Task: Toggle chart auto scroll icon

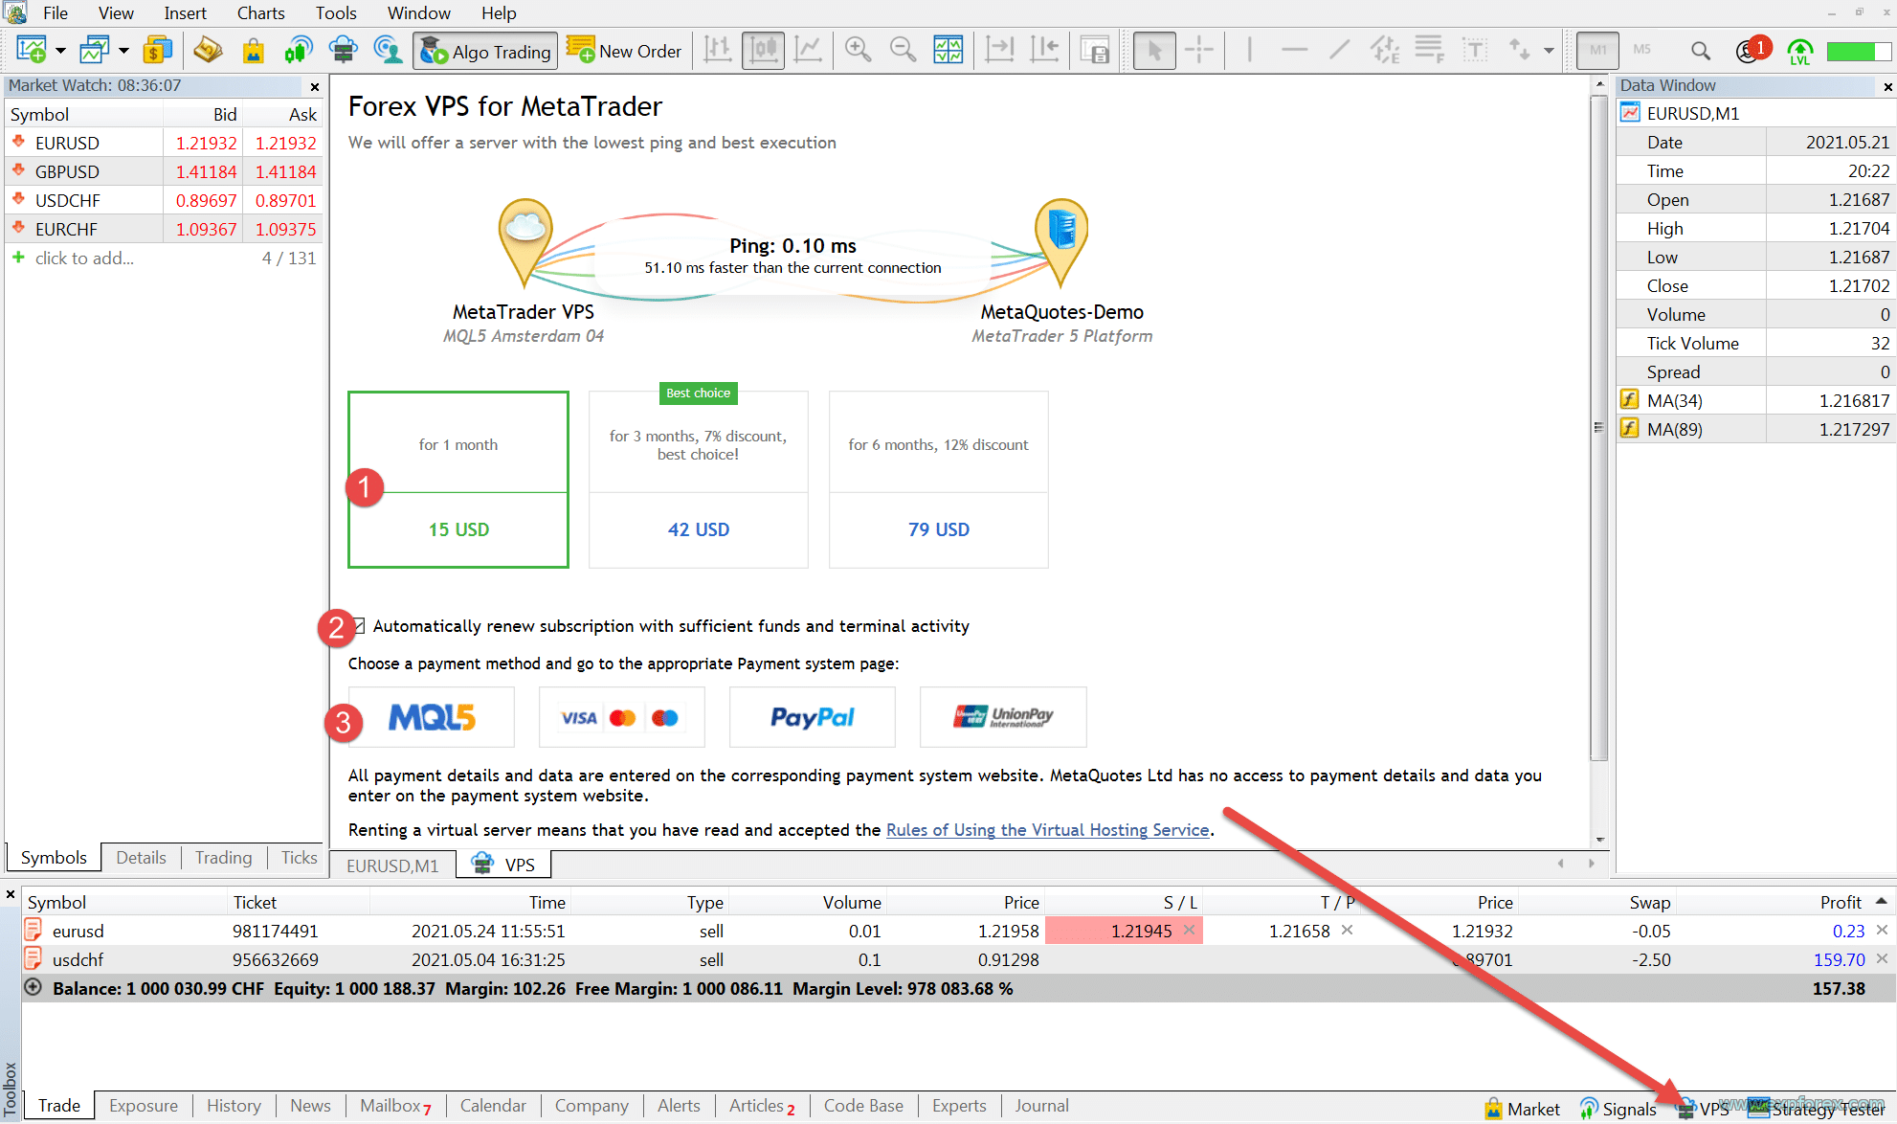Action: [999, 50]
